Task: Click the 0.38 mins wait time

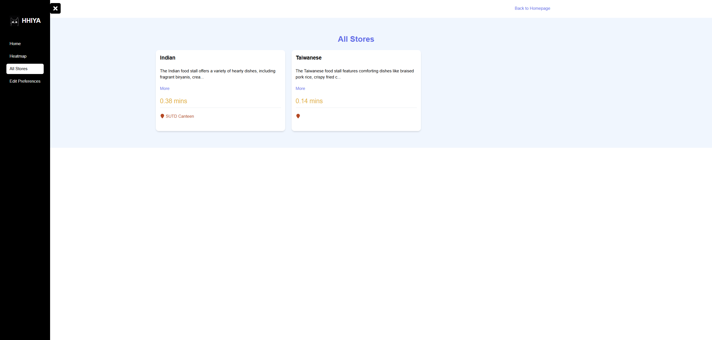Action: tap(173, 101)
